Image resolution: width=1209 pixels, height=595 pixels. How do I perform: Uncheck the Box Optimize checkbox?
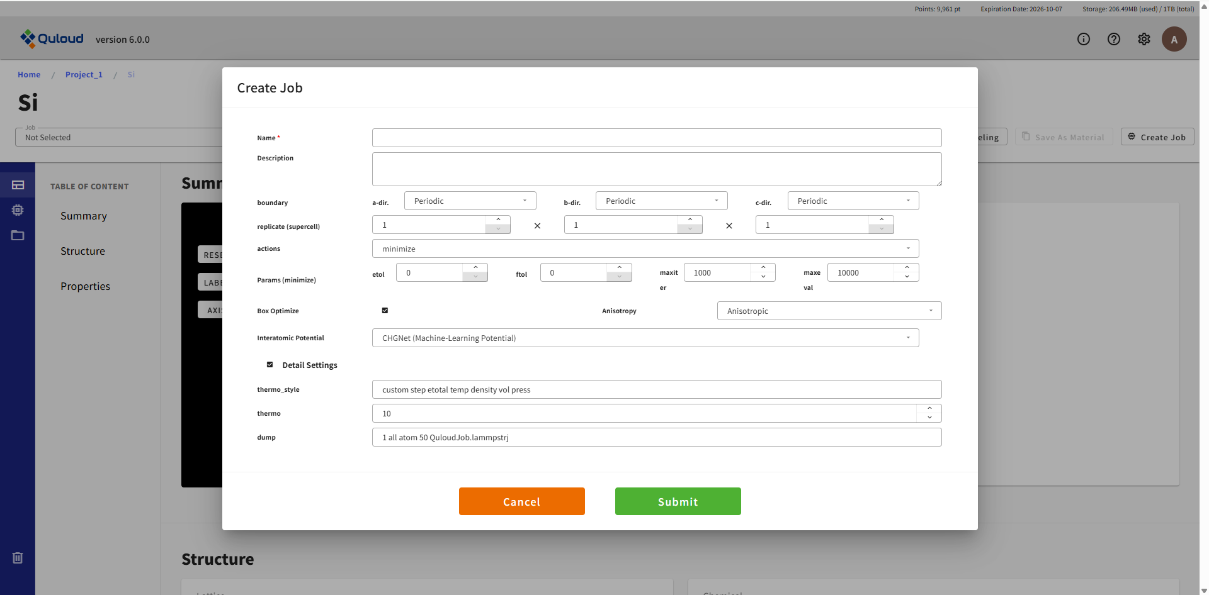385,310
